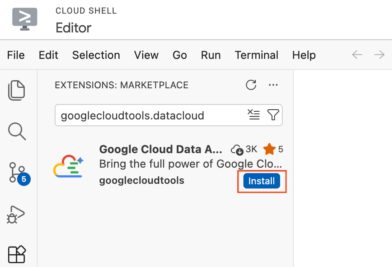The image size is (392, 267).
Task: Open the filter extensions funnel dropdown
Action: coord(273,115)
